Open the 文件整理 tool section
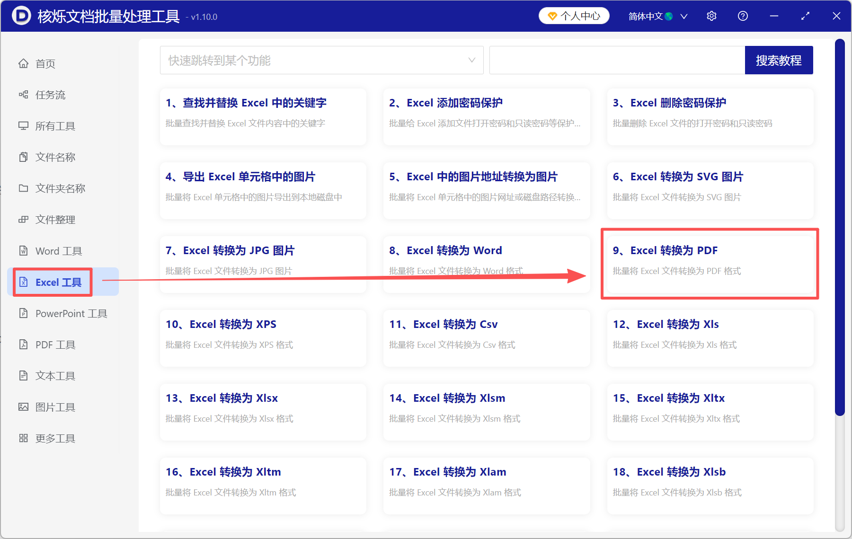The width and height of the screenshot is (852, 539). [55, 219]
